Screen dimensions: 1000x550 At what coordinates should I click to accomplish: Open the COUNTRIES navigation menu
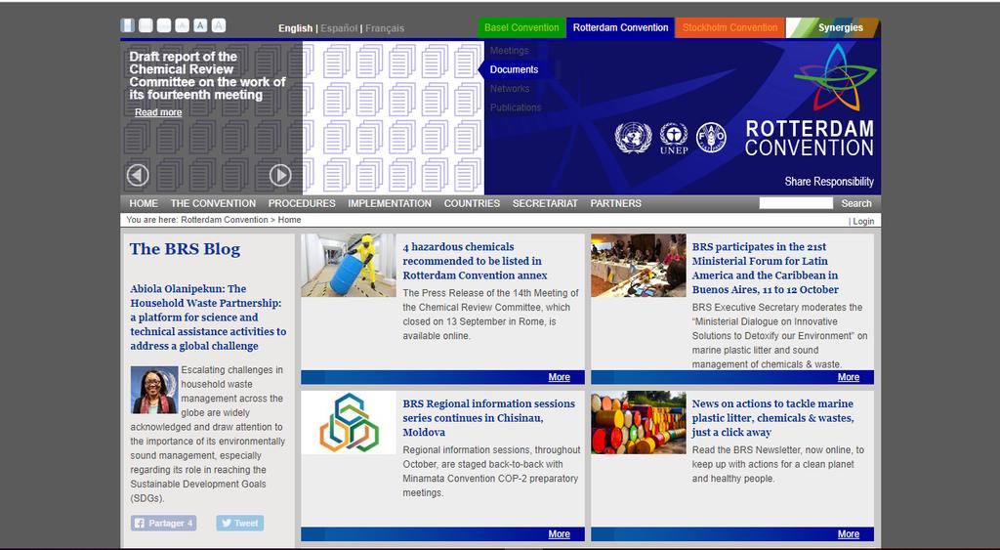(x=472, y=203)
